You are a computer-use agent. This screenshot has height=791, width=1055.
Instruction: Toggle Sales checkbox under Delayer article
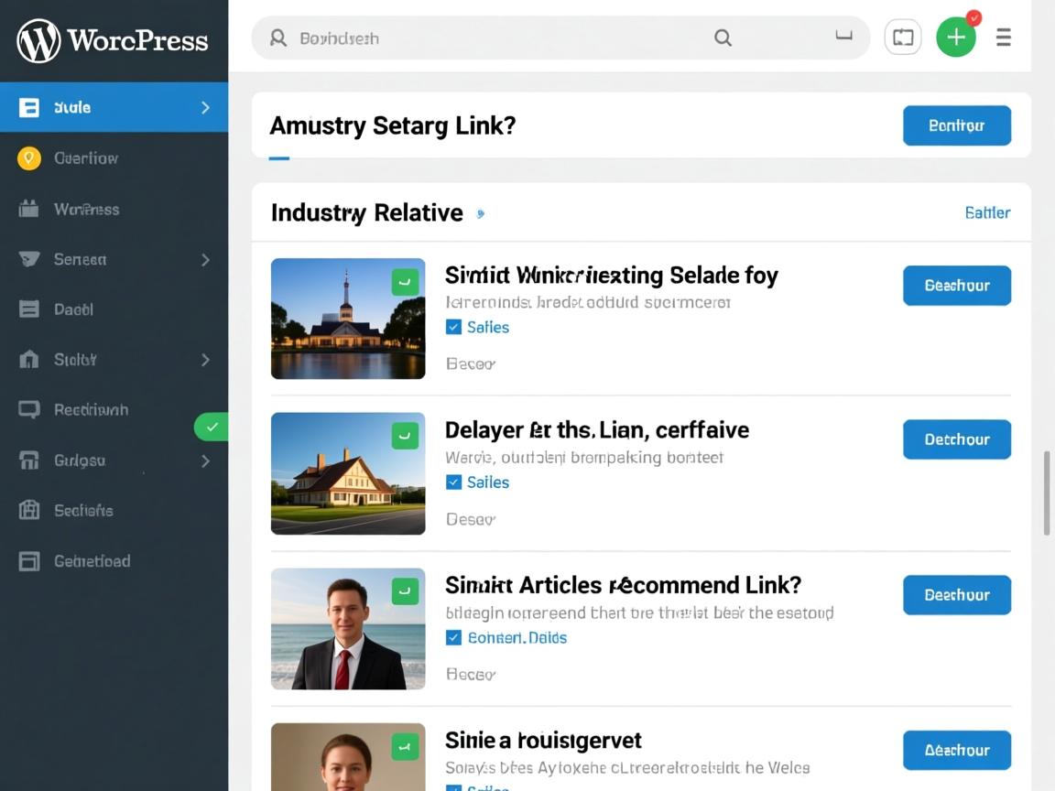[453, 482]
